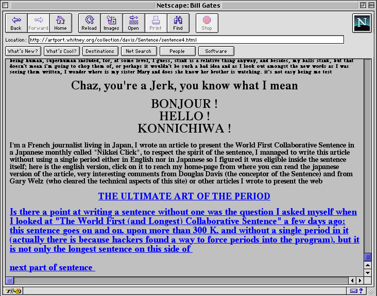Click the Destinations button
This screenshot has width=377, height=296.
tap(100, 51)
